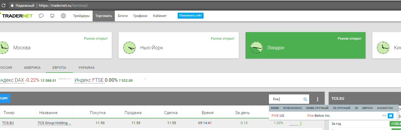Click the New York clock icon
401x130 pixels.
pyautogui.click(x=129, y=47)
